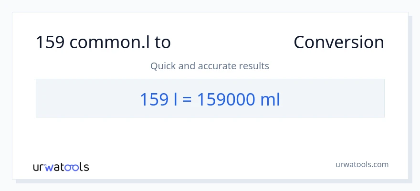The height and width of the screenshot is (191, 420).
Task: Click the word 'to' in the heading
Action: click(162, 42)
